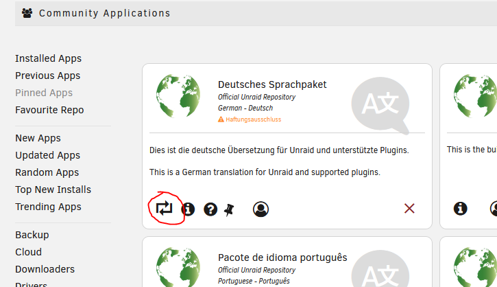
Task: Show New Apps list
Action: 38,138
